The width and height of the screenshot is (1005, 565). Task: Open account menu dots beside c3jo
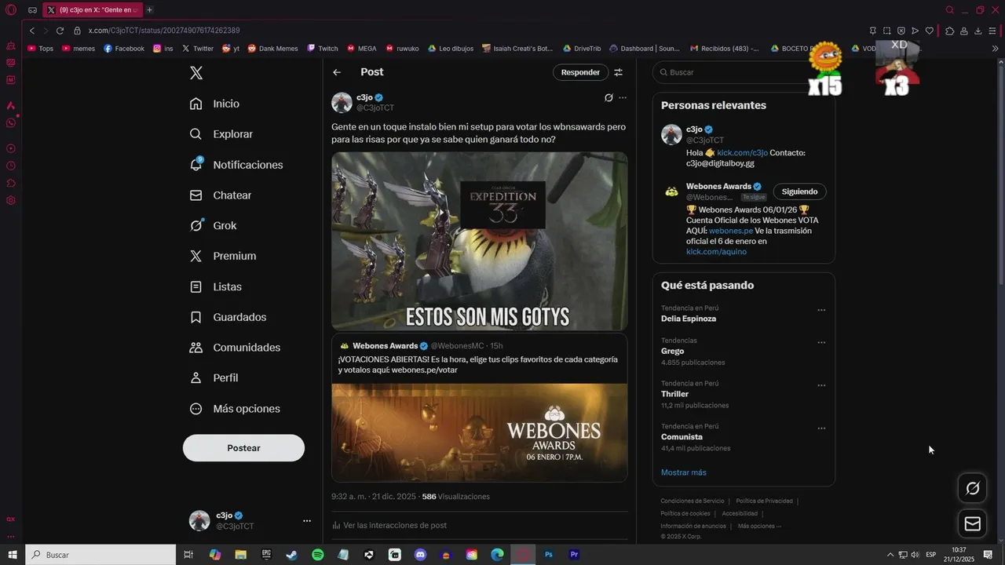pos(307,521)
